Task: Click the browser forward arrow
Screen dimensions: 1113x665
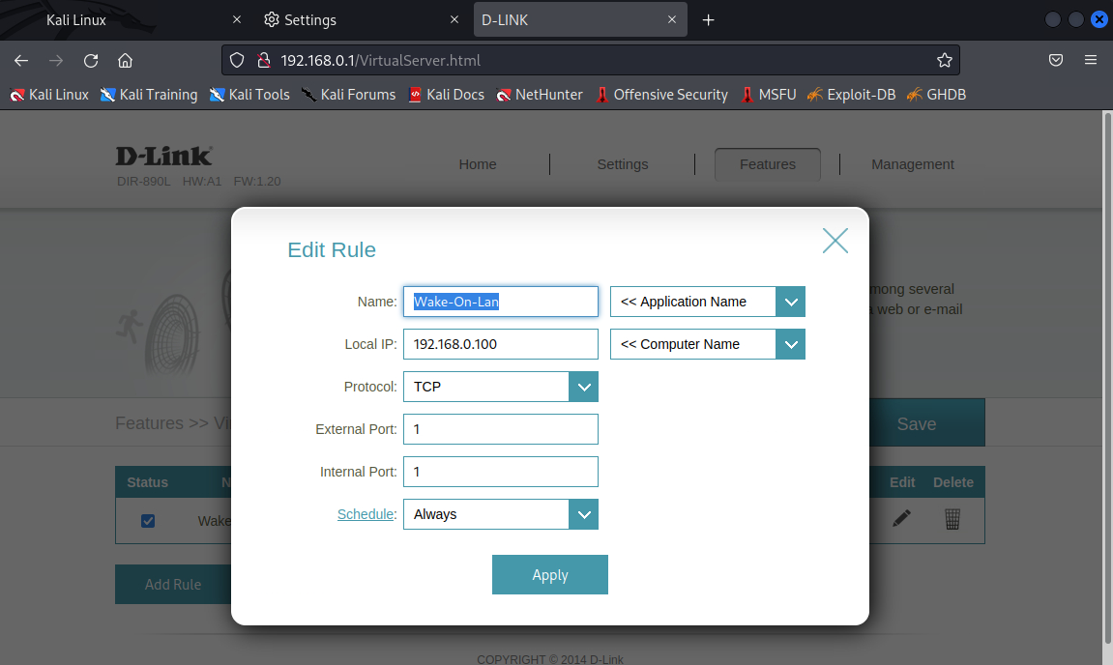Action: (56, 60)
